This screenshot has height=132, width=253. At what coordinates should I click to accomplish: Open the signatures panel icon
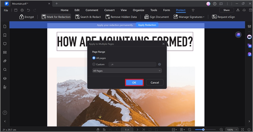click(x=5, y=87)
